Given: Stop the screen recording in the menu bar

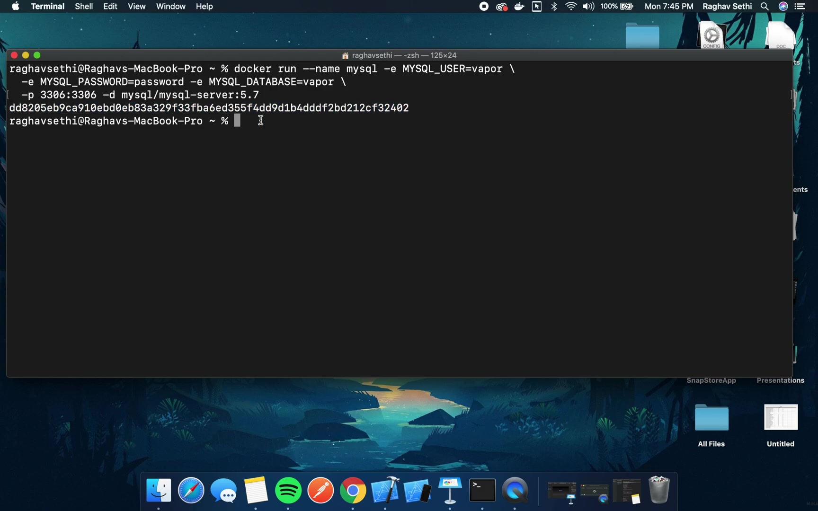Looking at the screenshot, I should click(x=483, y=6).
